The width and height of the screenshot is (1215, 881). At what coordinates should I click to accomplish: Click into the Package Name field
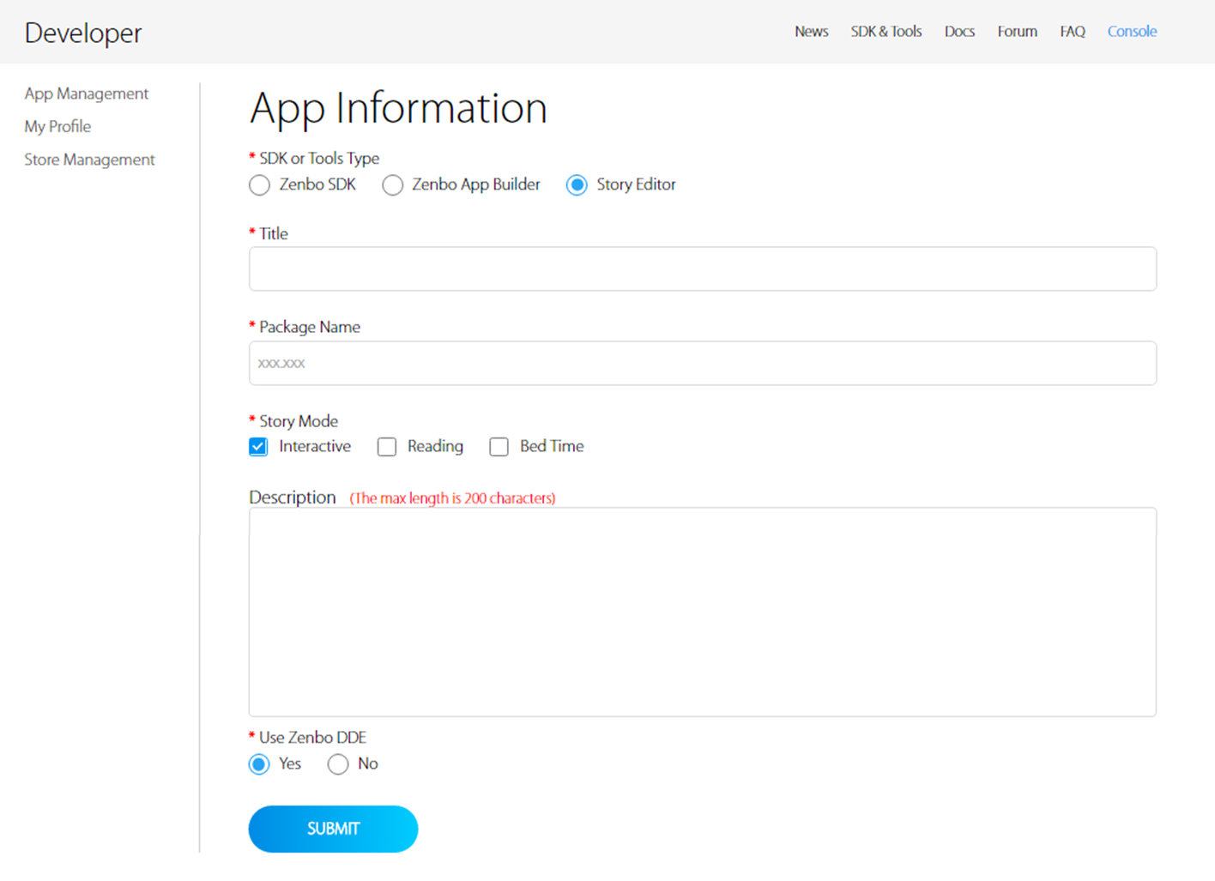pyautogui.click(x=703, y=364)
